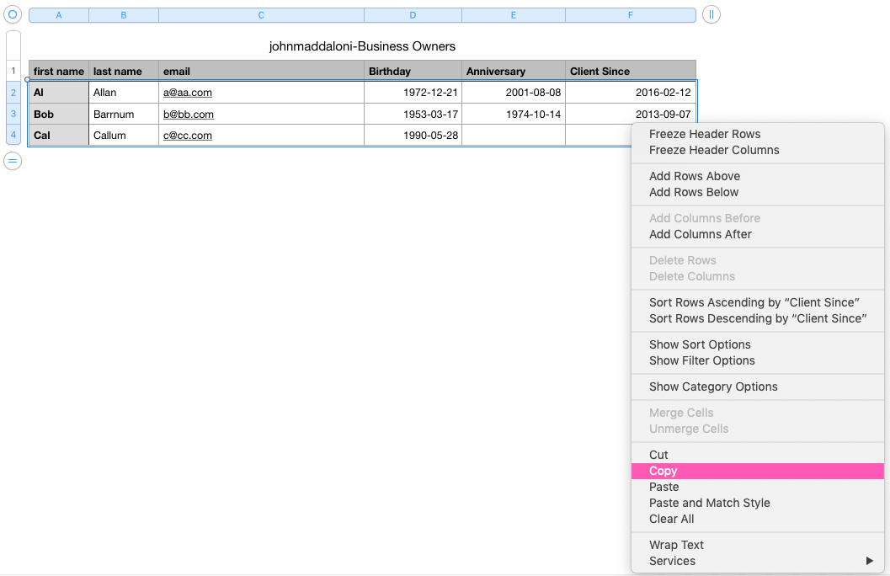This screenshot has height=576, width=890.
Task: Choose Wrap Text
Action: tap(758, 545)
